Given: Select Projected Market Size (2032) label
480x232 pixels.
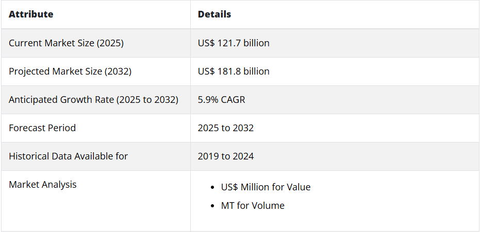Looking at the screenshot, I should click(70, 72).
